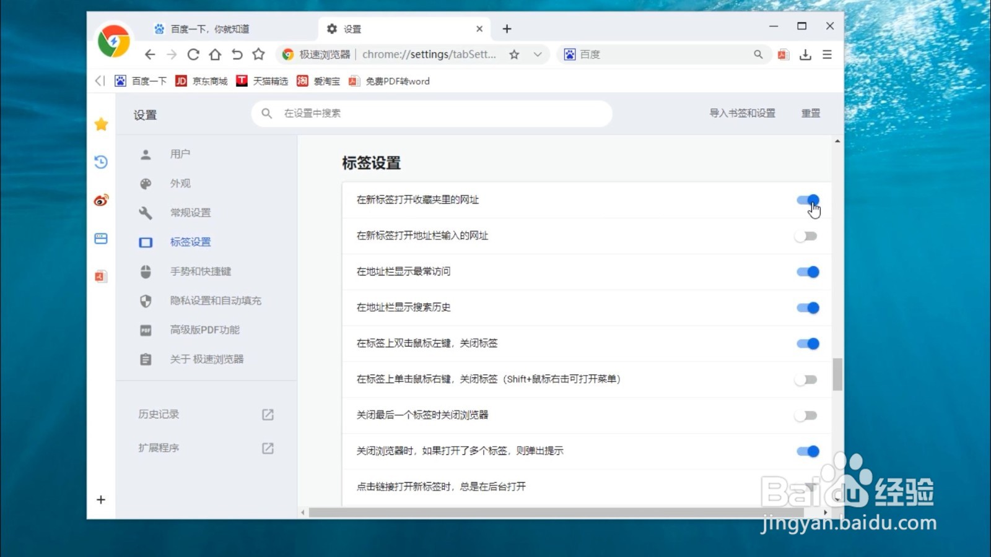
Task: Select the favorites star in the sidebar
Action: [100, 124]
